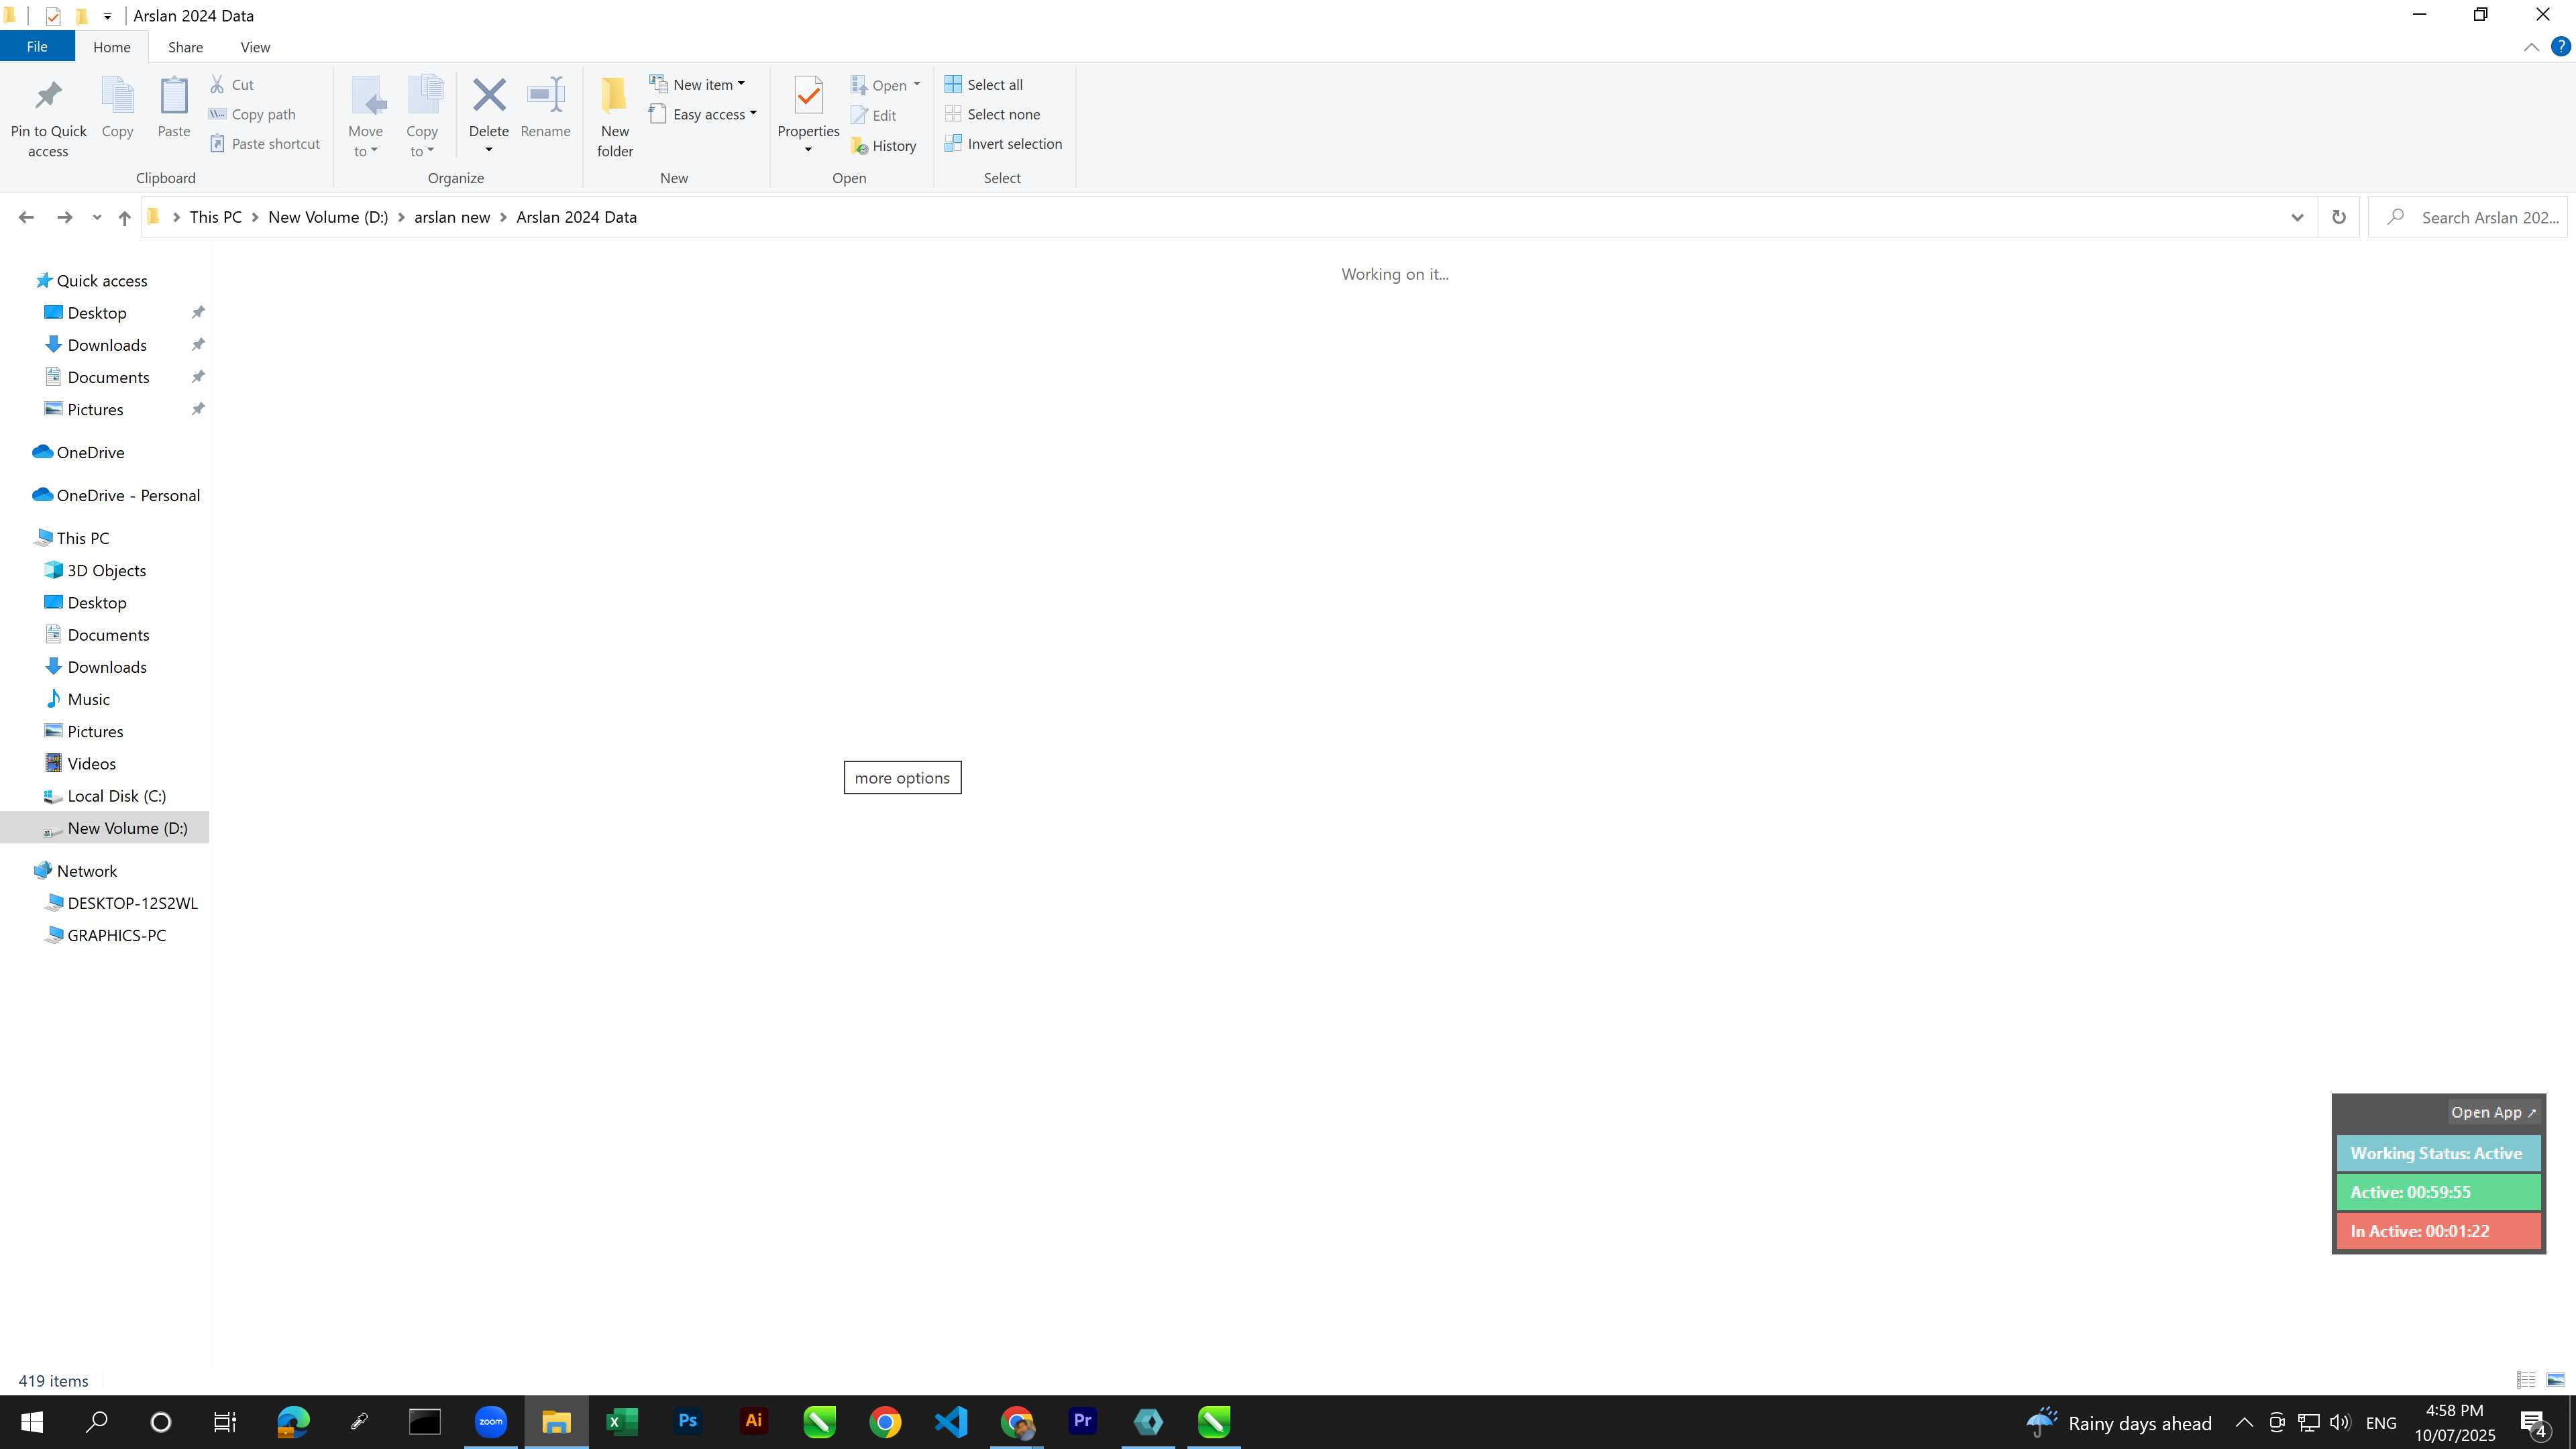This screenshot has height=1449, width=2576.
Task: Click Paste shortcut command
Action: tap(265, 144)
